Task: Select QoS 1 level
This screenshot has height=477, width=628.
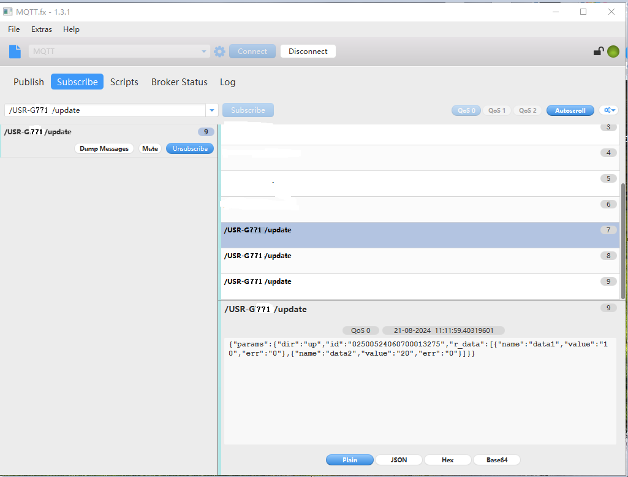Action: click(497, 110)
